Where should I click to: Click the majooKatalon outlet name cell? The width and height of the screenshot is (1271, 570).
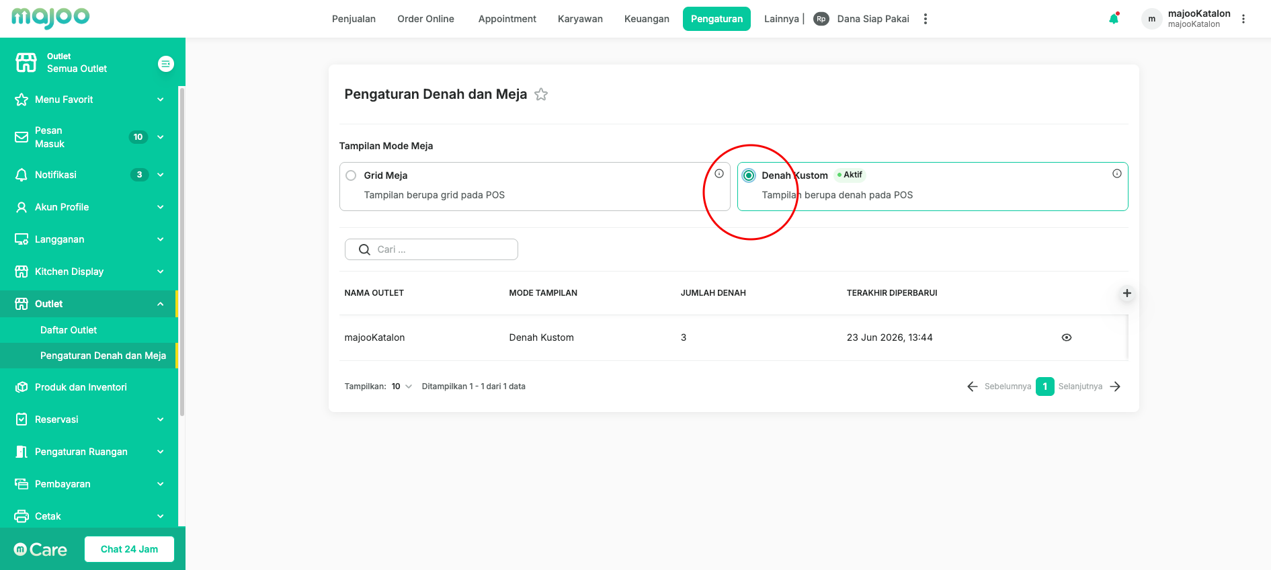[x=374, y=337]
